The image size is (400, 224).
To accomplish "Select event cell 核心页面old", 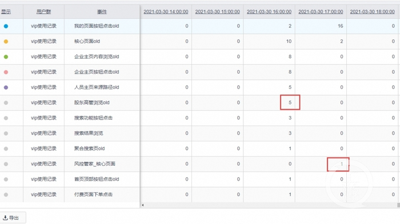I will coord(87,41).
